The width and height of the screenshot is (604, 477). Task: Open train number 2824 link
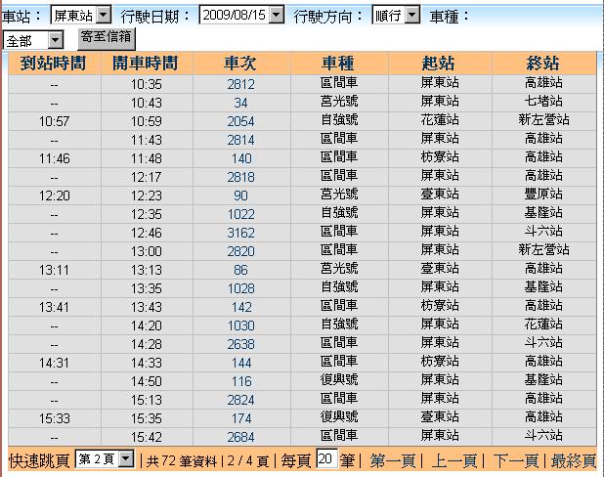coord(240,400)
